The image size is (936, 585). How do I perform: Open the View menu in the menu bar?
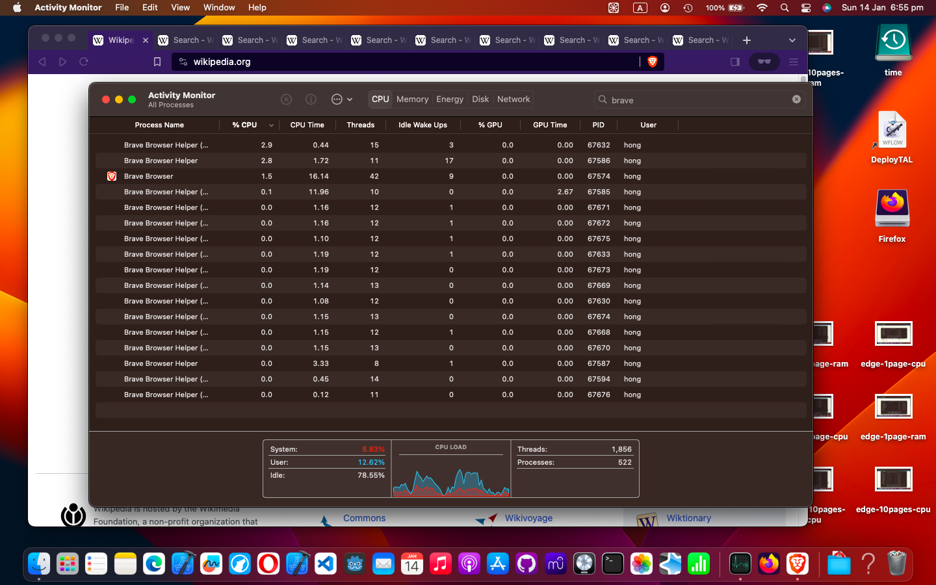[x=180, y=7]
